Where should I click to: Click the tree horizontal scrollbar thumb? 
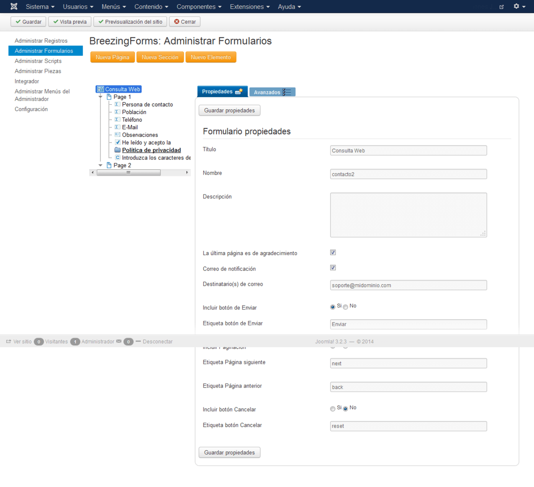coord(128,173)
